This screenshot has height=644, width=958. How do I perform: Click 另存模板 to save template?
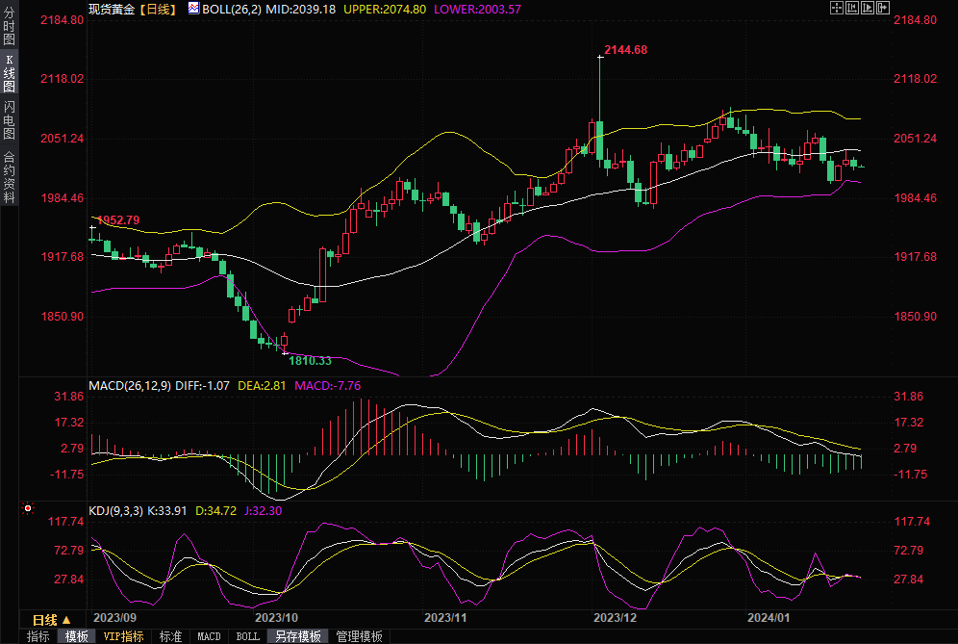297,636
